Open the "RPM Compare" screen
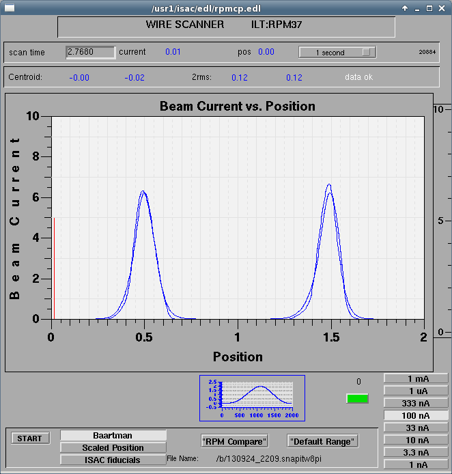Viewport: 452px width, 474px height. [234, 441]
